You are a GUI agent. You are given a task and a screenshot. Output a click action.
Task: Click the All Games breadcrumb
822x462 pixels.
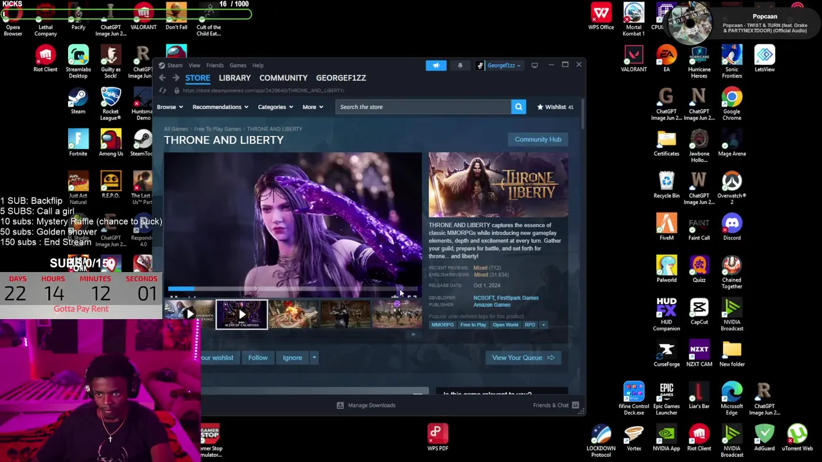[x=176, y=129]
